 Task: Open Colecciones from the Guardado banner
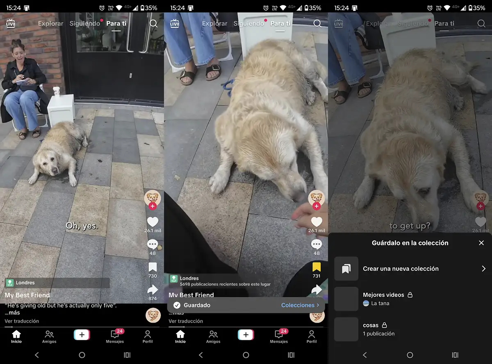(300, 305)
